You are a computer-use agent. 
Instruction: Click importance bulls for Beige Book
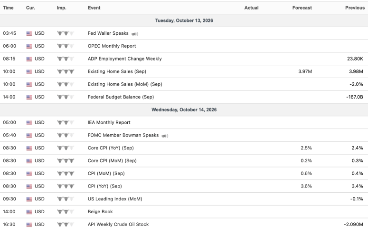pyautogui.click(x=66, y=212)
